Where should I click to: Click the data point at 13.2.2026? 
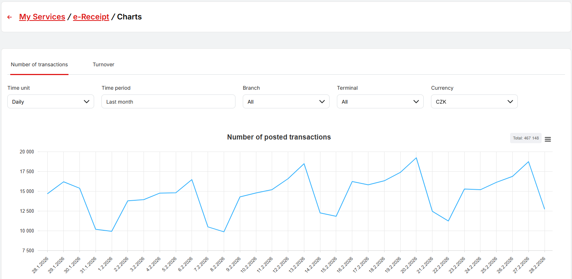click(x=304, y=164)
